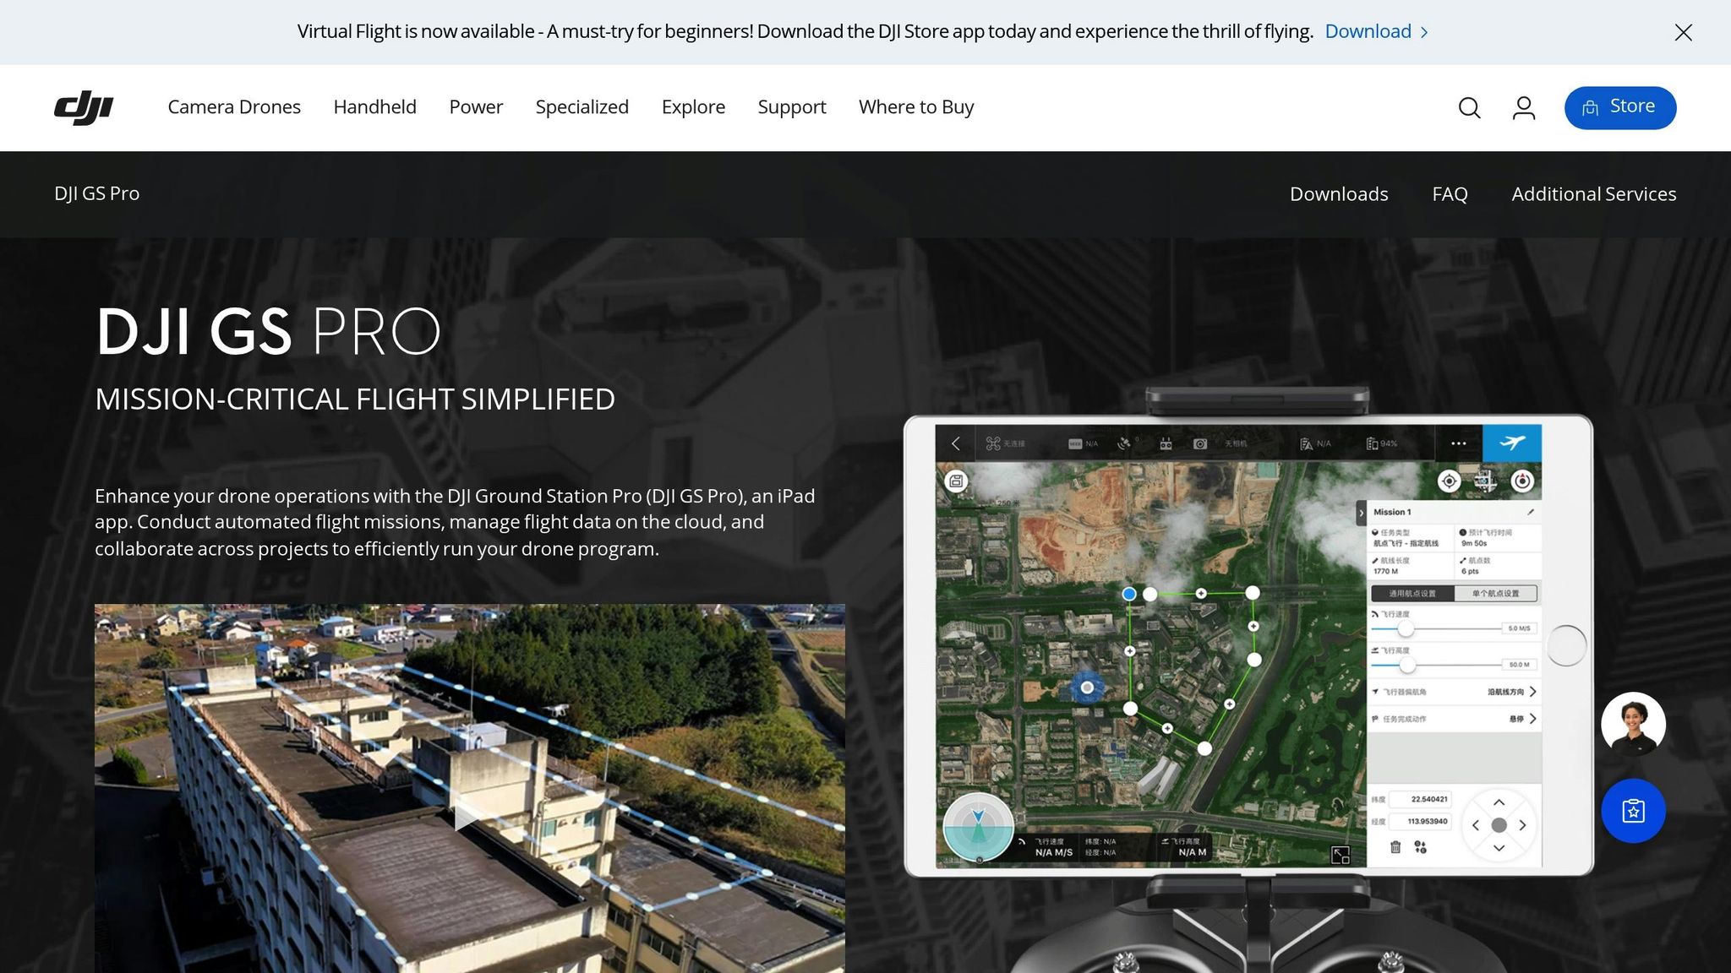This screenshot has height=973, width=1731.
Task: Select the blue active waypoint on map
Action: [x=1128, y=594]
